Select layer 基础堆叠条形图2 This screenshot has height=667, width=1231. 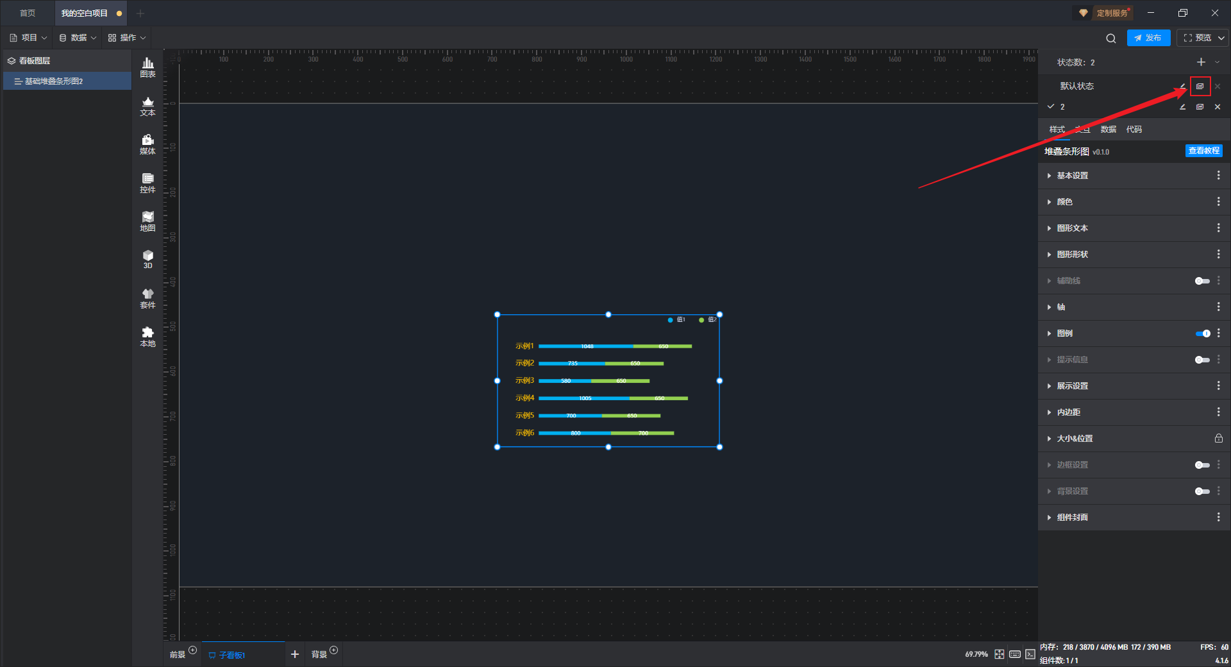click(x=67, y=81)
